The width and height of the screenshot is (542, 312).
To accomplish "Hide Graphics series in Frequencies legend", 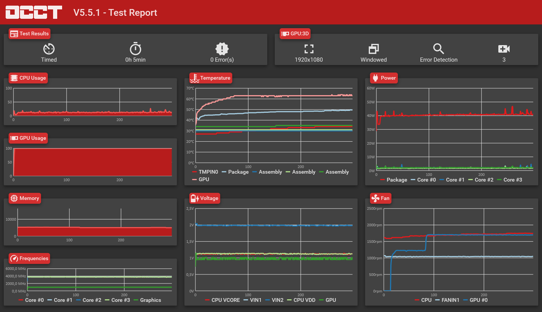I will (x=147, y=300).
